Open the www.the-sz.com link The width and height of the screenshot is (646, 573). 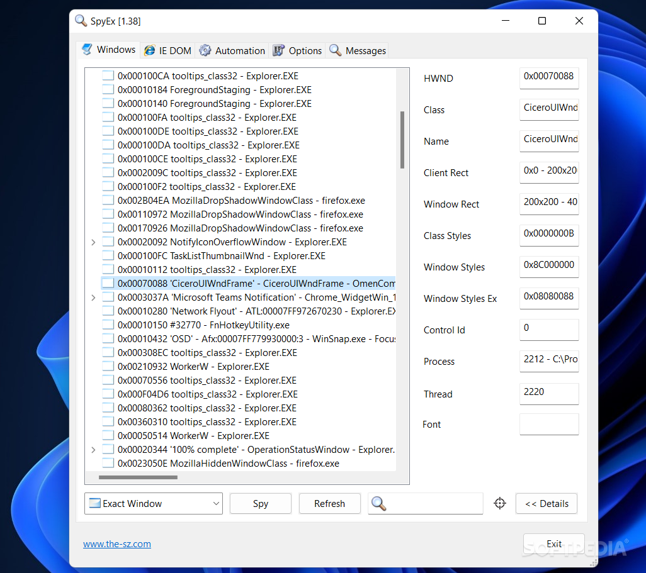pyautogui.click(x=117, y=544)
